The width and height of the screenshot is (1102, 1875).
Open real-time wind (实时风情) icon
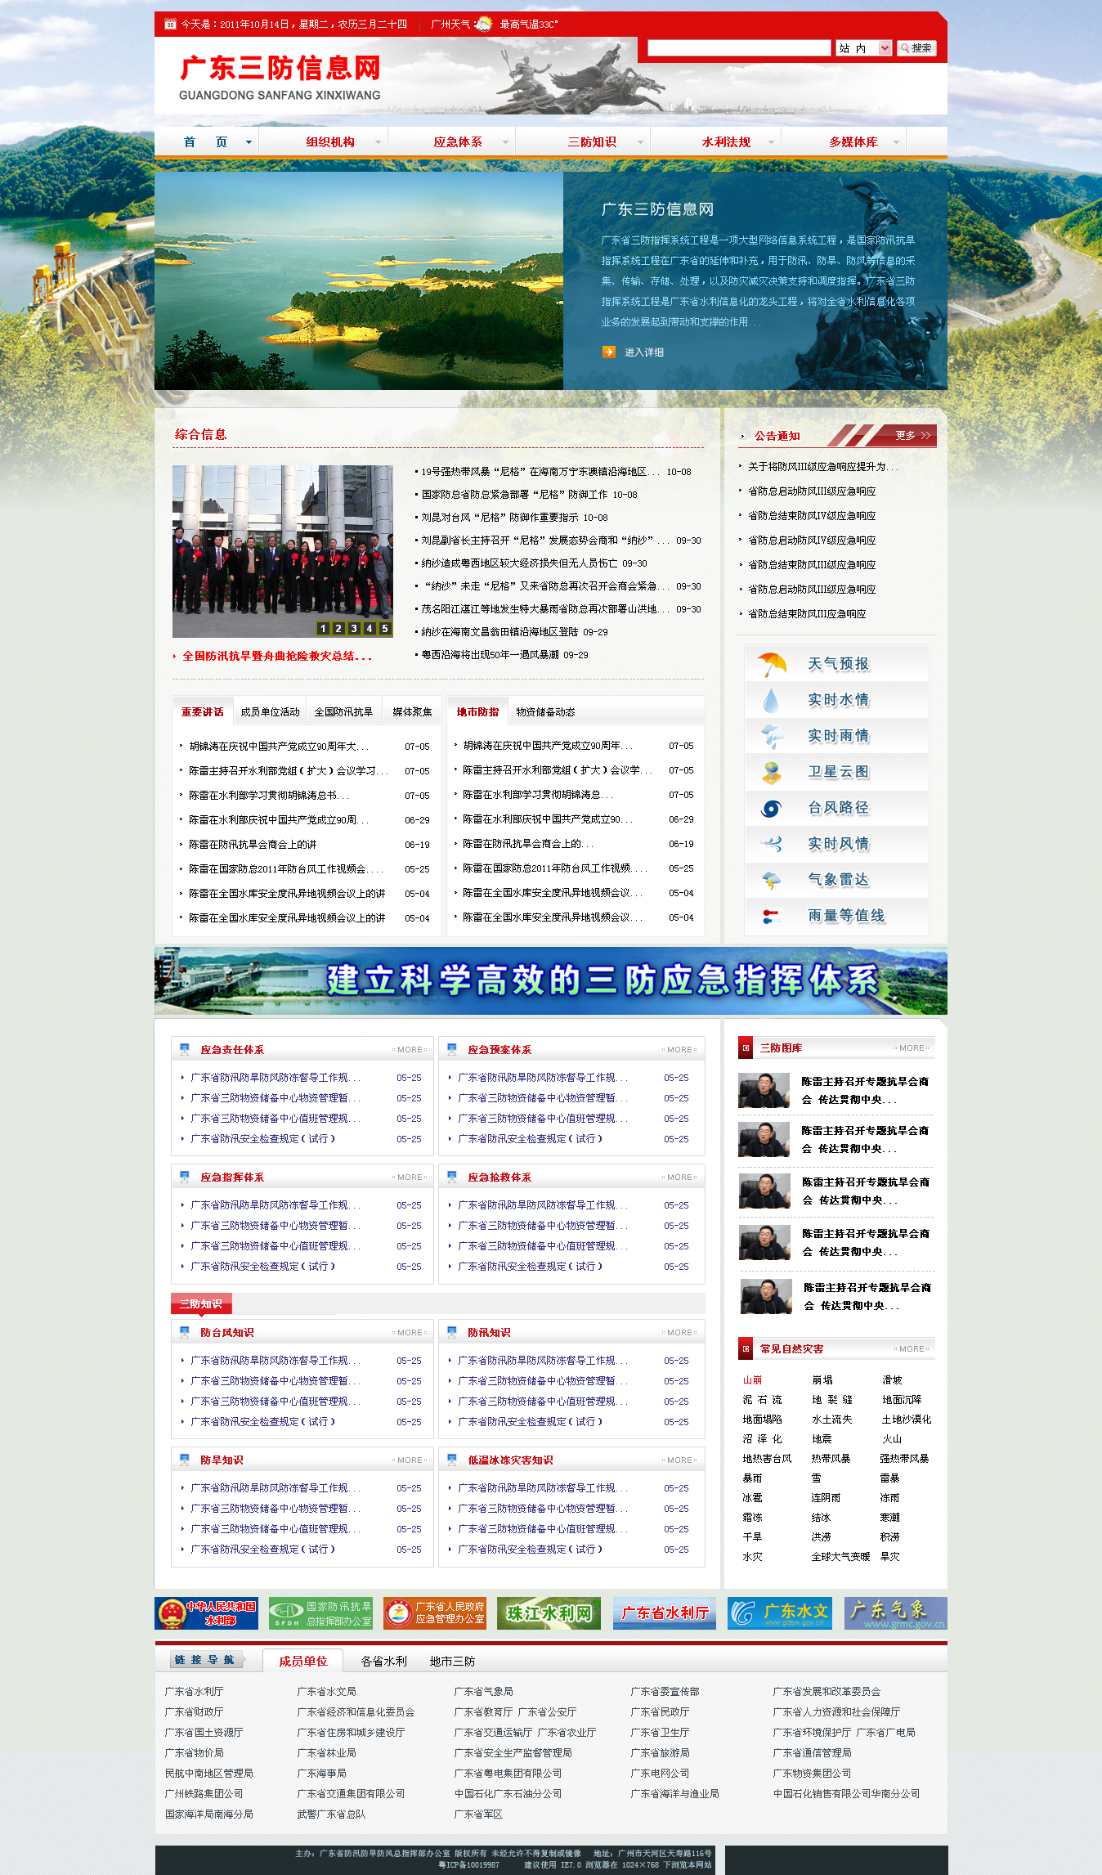pyautogui.click(x=771, y=844)
